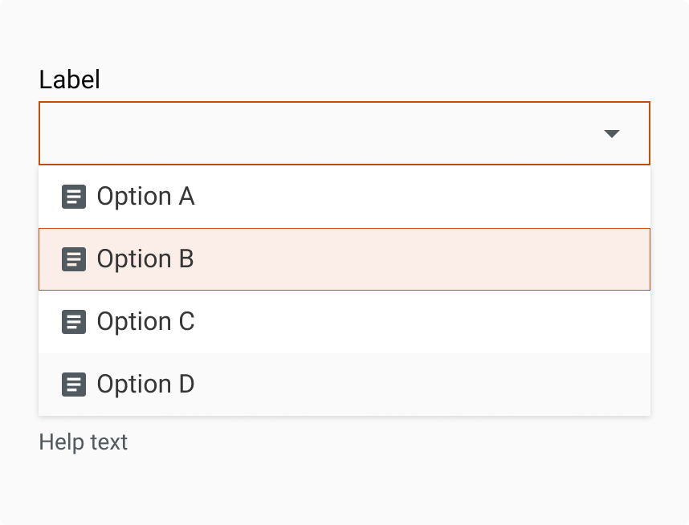
Task: Click the peach-highlighted list row
Action: point(402,259)
